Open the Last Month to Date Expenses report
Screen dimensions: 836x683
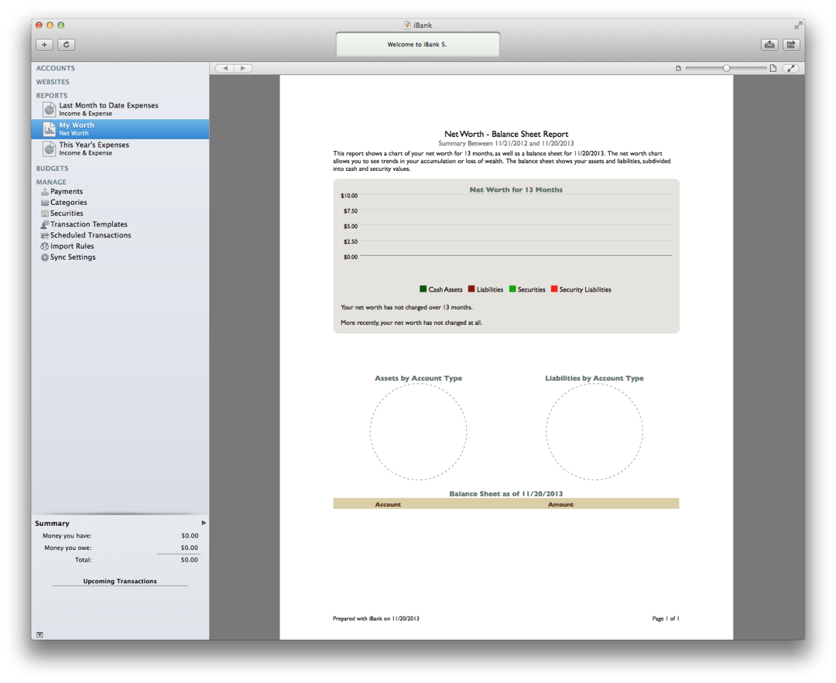pyautogui.click(x=108, y=108)
